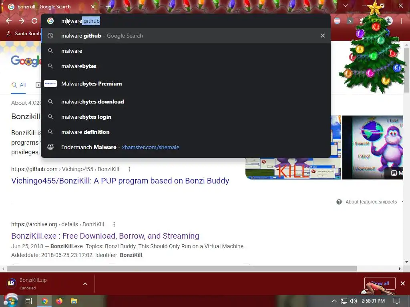Go back with the browser back arrow
This screenshot has height=307, width=410.
point(9,21)
